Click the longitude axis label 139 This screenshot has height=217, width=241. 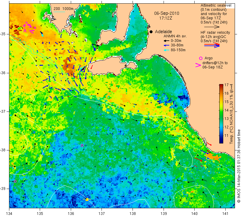[x=164, y=214]
